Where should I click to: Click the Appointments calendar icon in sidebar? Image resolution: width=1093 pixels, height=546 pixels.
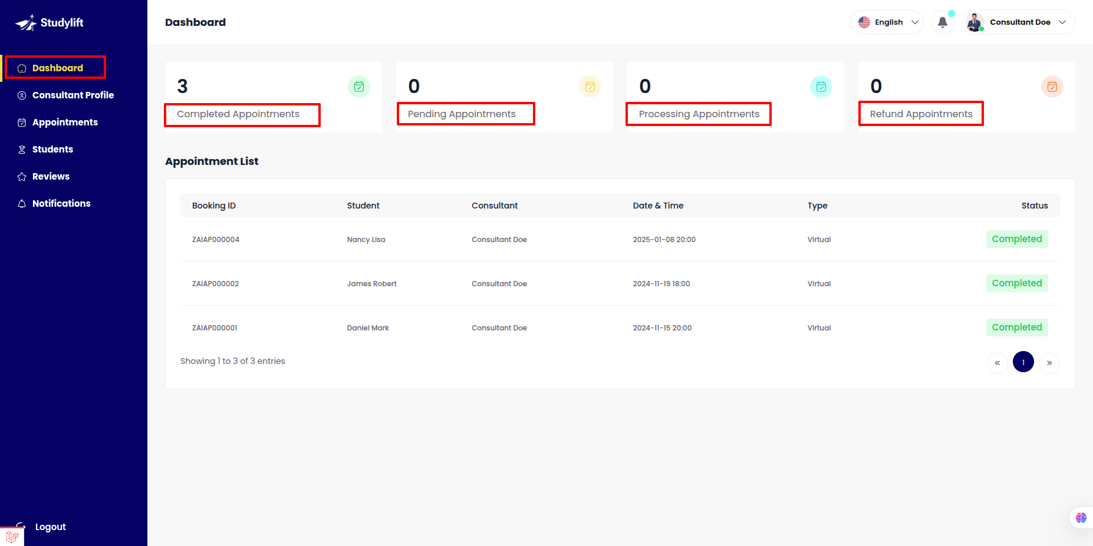tap(22, 123)
